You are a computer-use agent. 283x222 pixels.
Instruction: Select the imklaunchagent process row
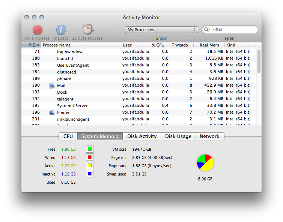point(138,119)
